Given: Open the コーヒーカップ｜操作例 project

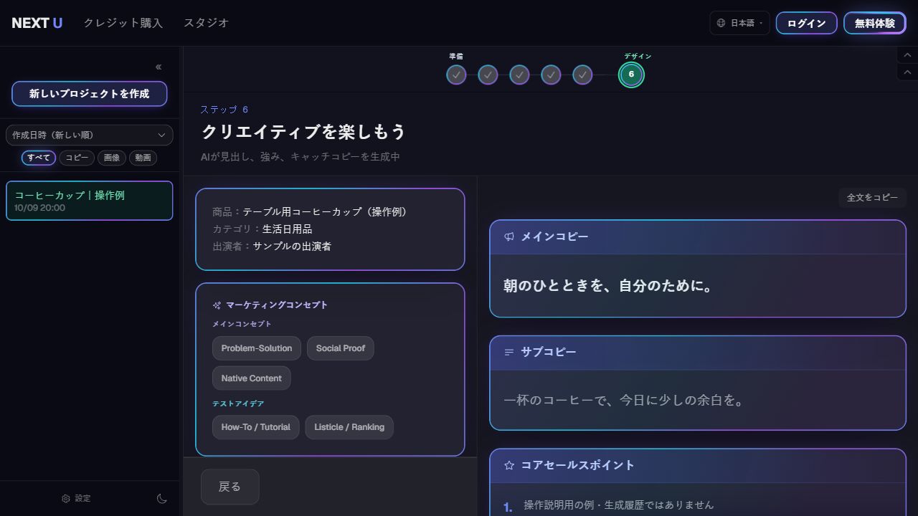Looking at the screenshot, I should 89,201.
